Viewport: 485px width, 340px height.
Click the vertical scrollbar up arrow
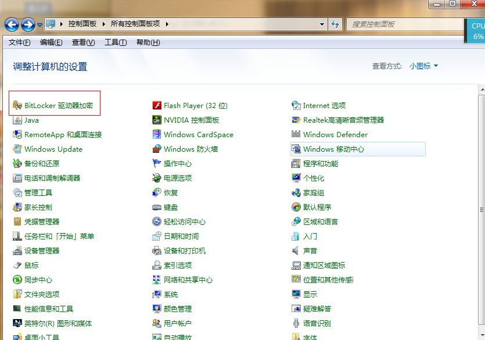pos(482,90)
